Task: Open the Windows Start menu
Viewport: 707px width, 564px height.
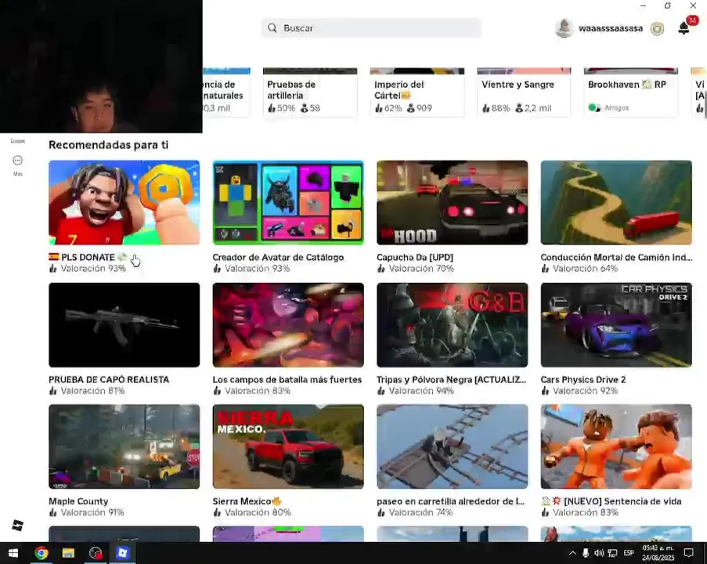Action: point(13,553)
